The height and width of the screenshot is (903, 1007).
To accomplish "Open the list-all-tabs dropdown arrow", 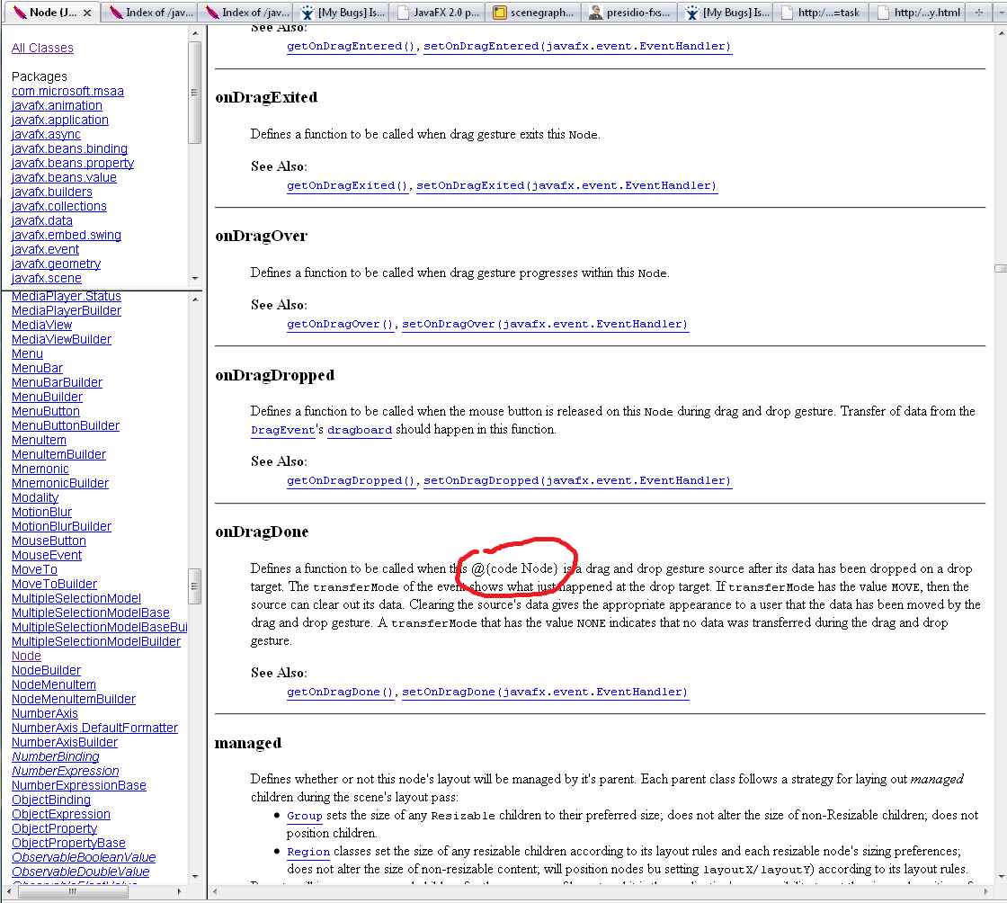I will click(998, 13).
